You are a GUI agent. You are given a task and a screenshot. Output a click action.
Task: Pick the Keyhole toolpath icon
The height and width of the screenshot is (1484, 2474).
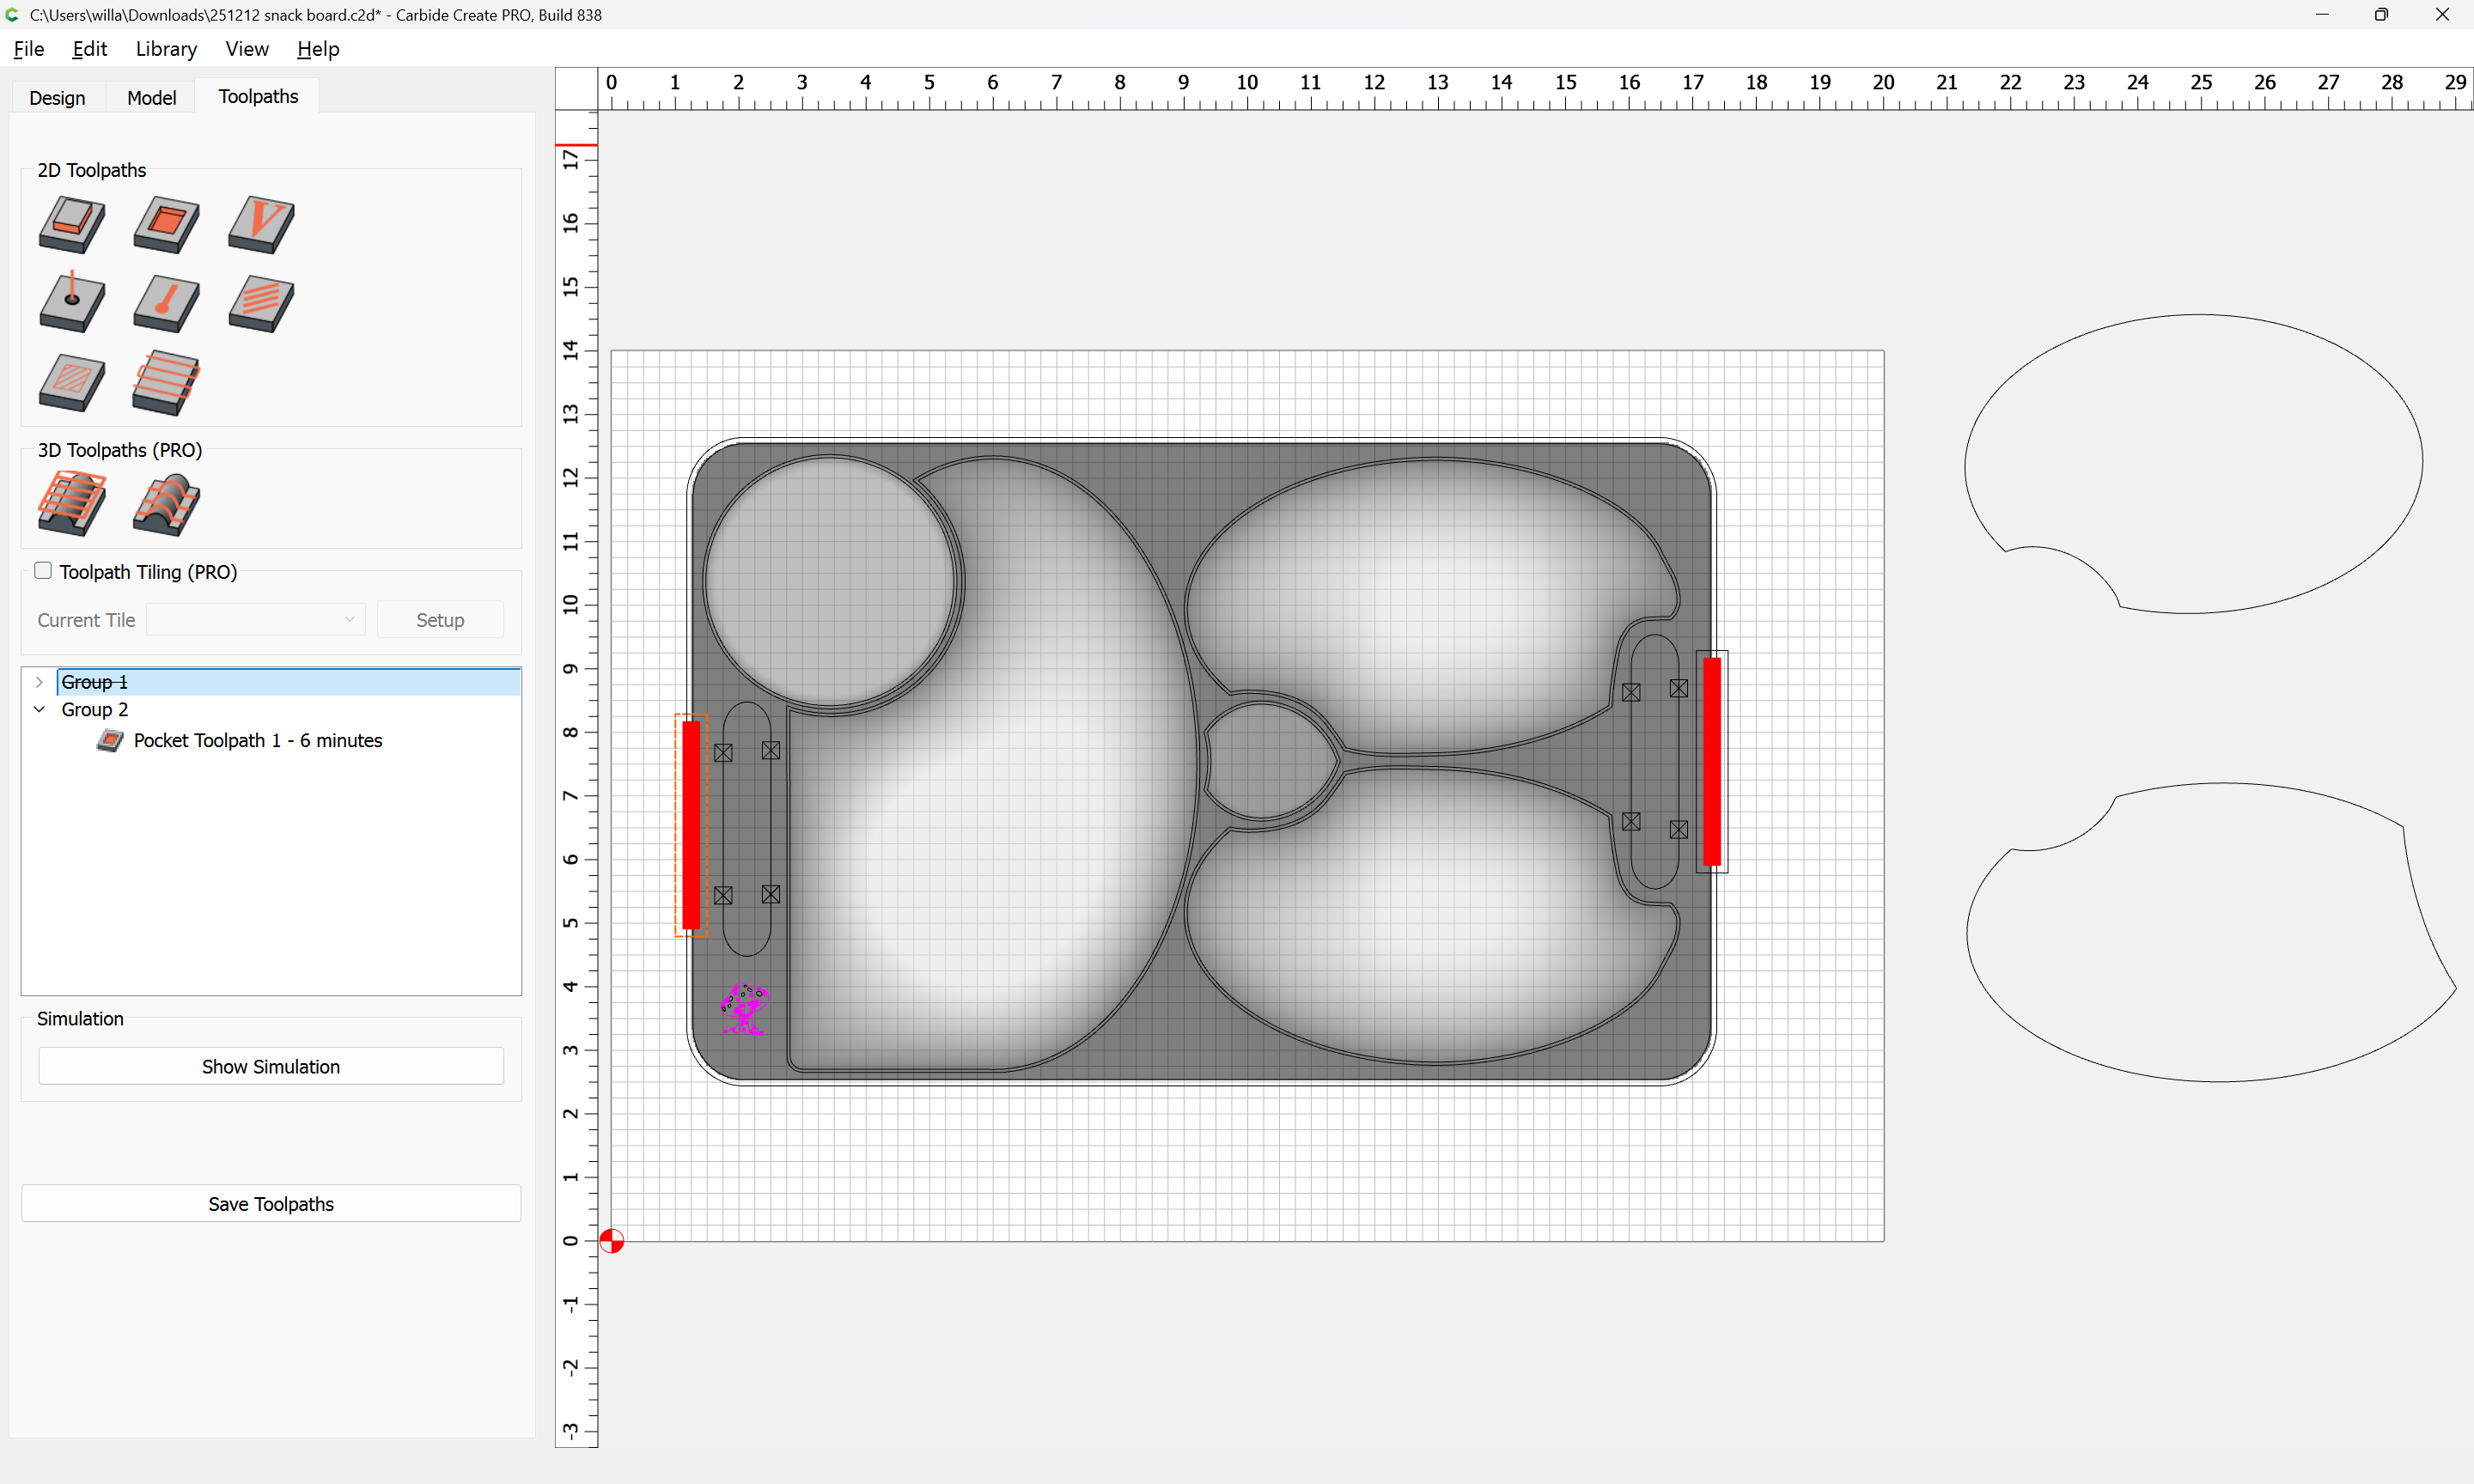[166, 303]
